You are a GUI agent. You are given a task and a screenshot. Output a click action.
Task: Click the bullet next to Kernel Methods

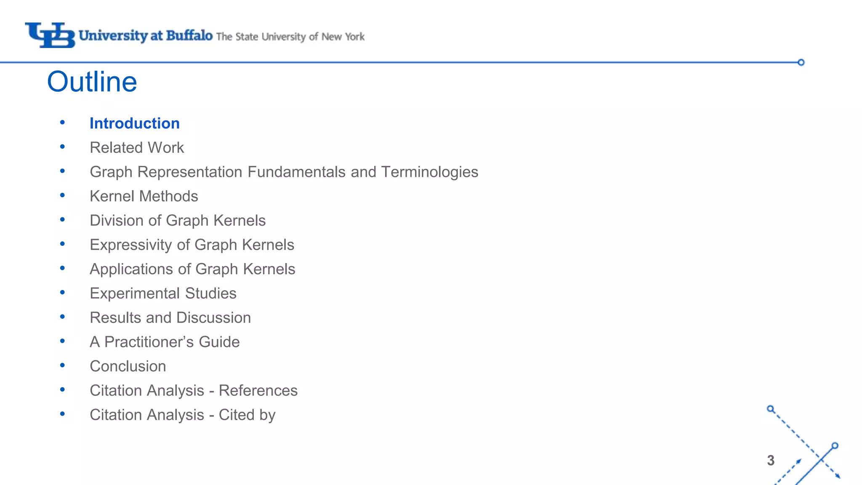[62, 195]
